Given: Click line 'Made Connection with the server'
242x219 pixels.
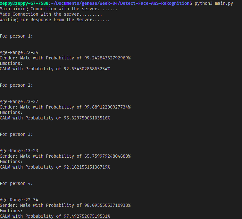Looking at the screenshot, I should 51,14.
